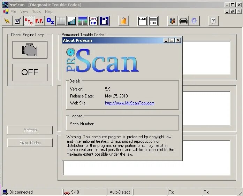
Task: Close the About ProScan dialog
Action: click(178, 40)
